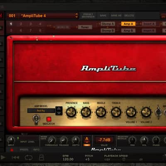Screen dimensions: 166x166
Task: Flip the toggle switch right of Volume 2
Action: tap(159, 112)
